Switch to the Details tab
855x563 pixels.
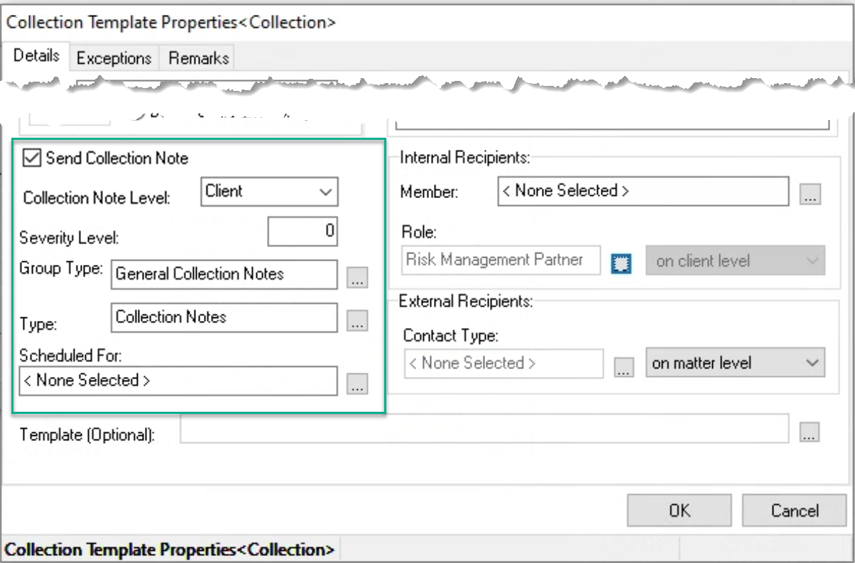36,56
